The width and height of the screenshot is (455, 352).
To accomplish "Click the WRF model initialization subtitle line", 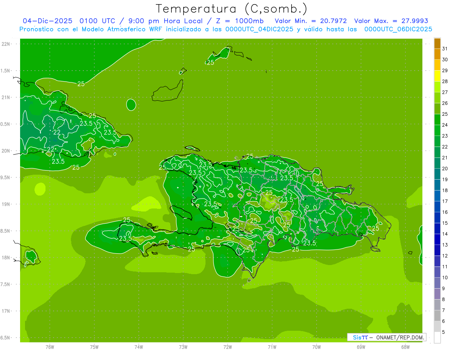I will point(226,29).
